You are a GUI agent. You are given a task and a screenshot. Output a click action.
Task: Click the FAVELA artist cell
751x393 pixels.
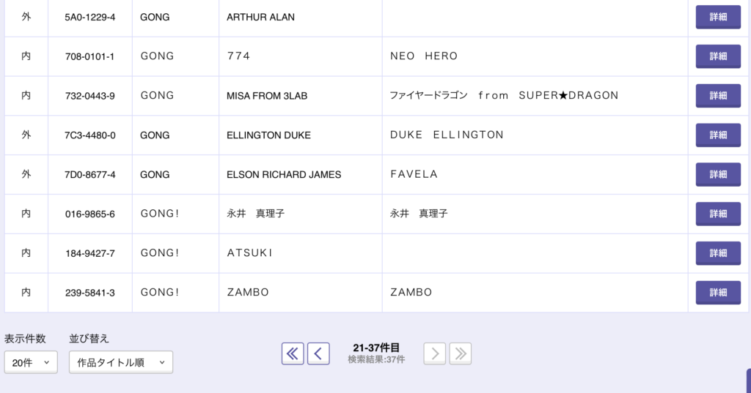(x=414, y=174)
